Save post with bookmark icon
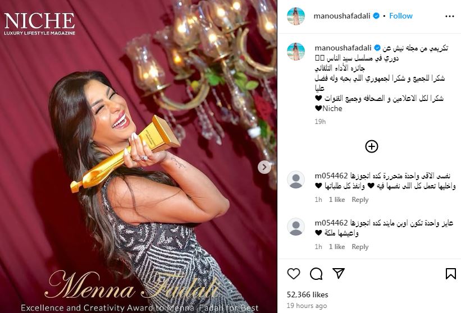Image resolution: width=461 pixels, height=313 pixels. [x=451, y=274]
